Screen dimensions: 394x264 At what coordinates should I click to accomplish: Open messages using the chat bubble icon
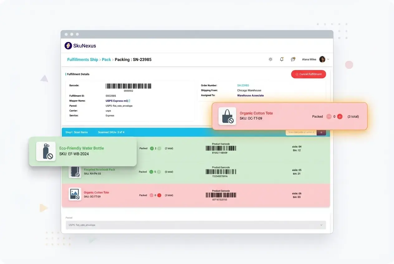point(293,59)
